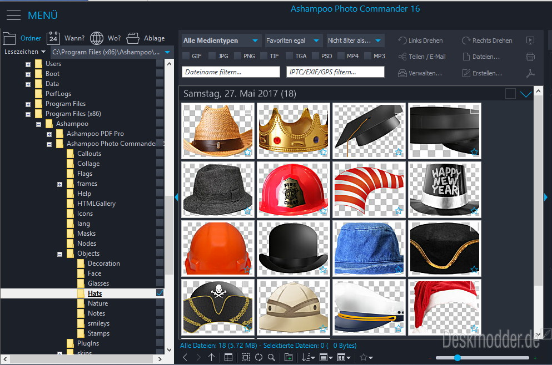Viewport: 552px width, 365px height.
Task: Enable the TGA filter checkbox
Action: pos(290,56)
